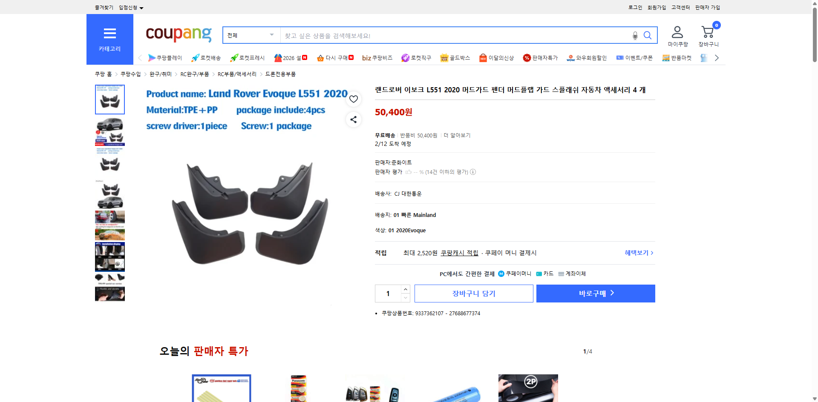The height and width of the screenshot is (402, 818).
Task: Click the share icon beside the product image
Action: [353, 120]
